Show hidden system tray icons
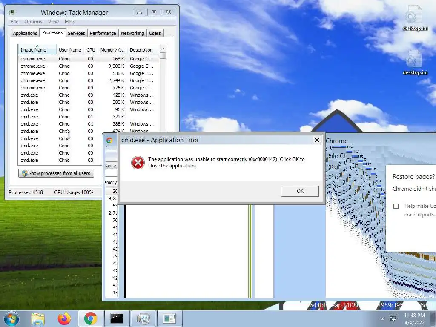Image resolution: width=436 pixels, height=327 pixels. click(x=382, y=319)
